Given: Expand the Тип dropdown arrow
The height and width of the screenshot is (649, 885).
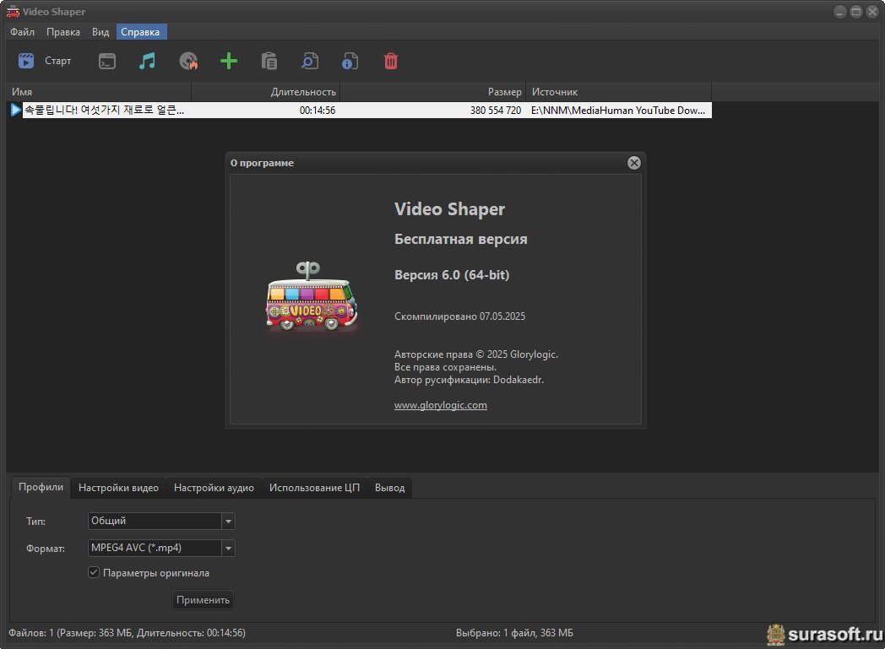Looking at the screenshot, I should [x=228, y=521].
